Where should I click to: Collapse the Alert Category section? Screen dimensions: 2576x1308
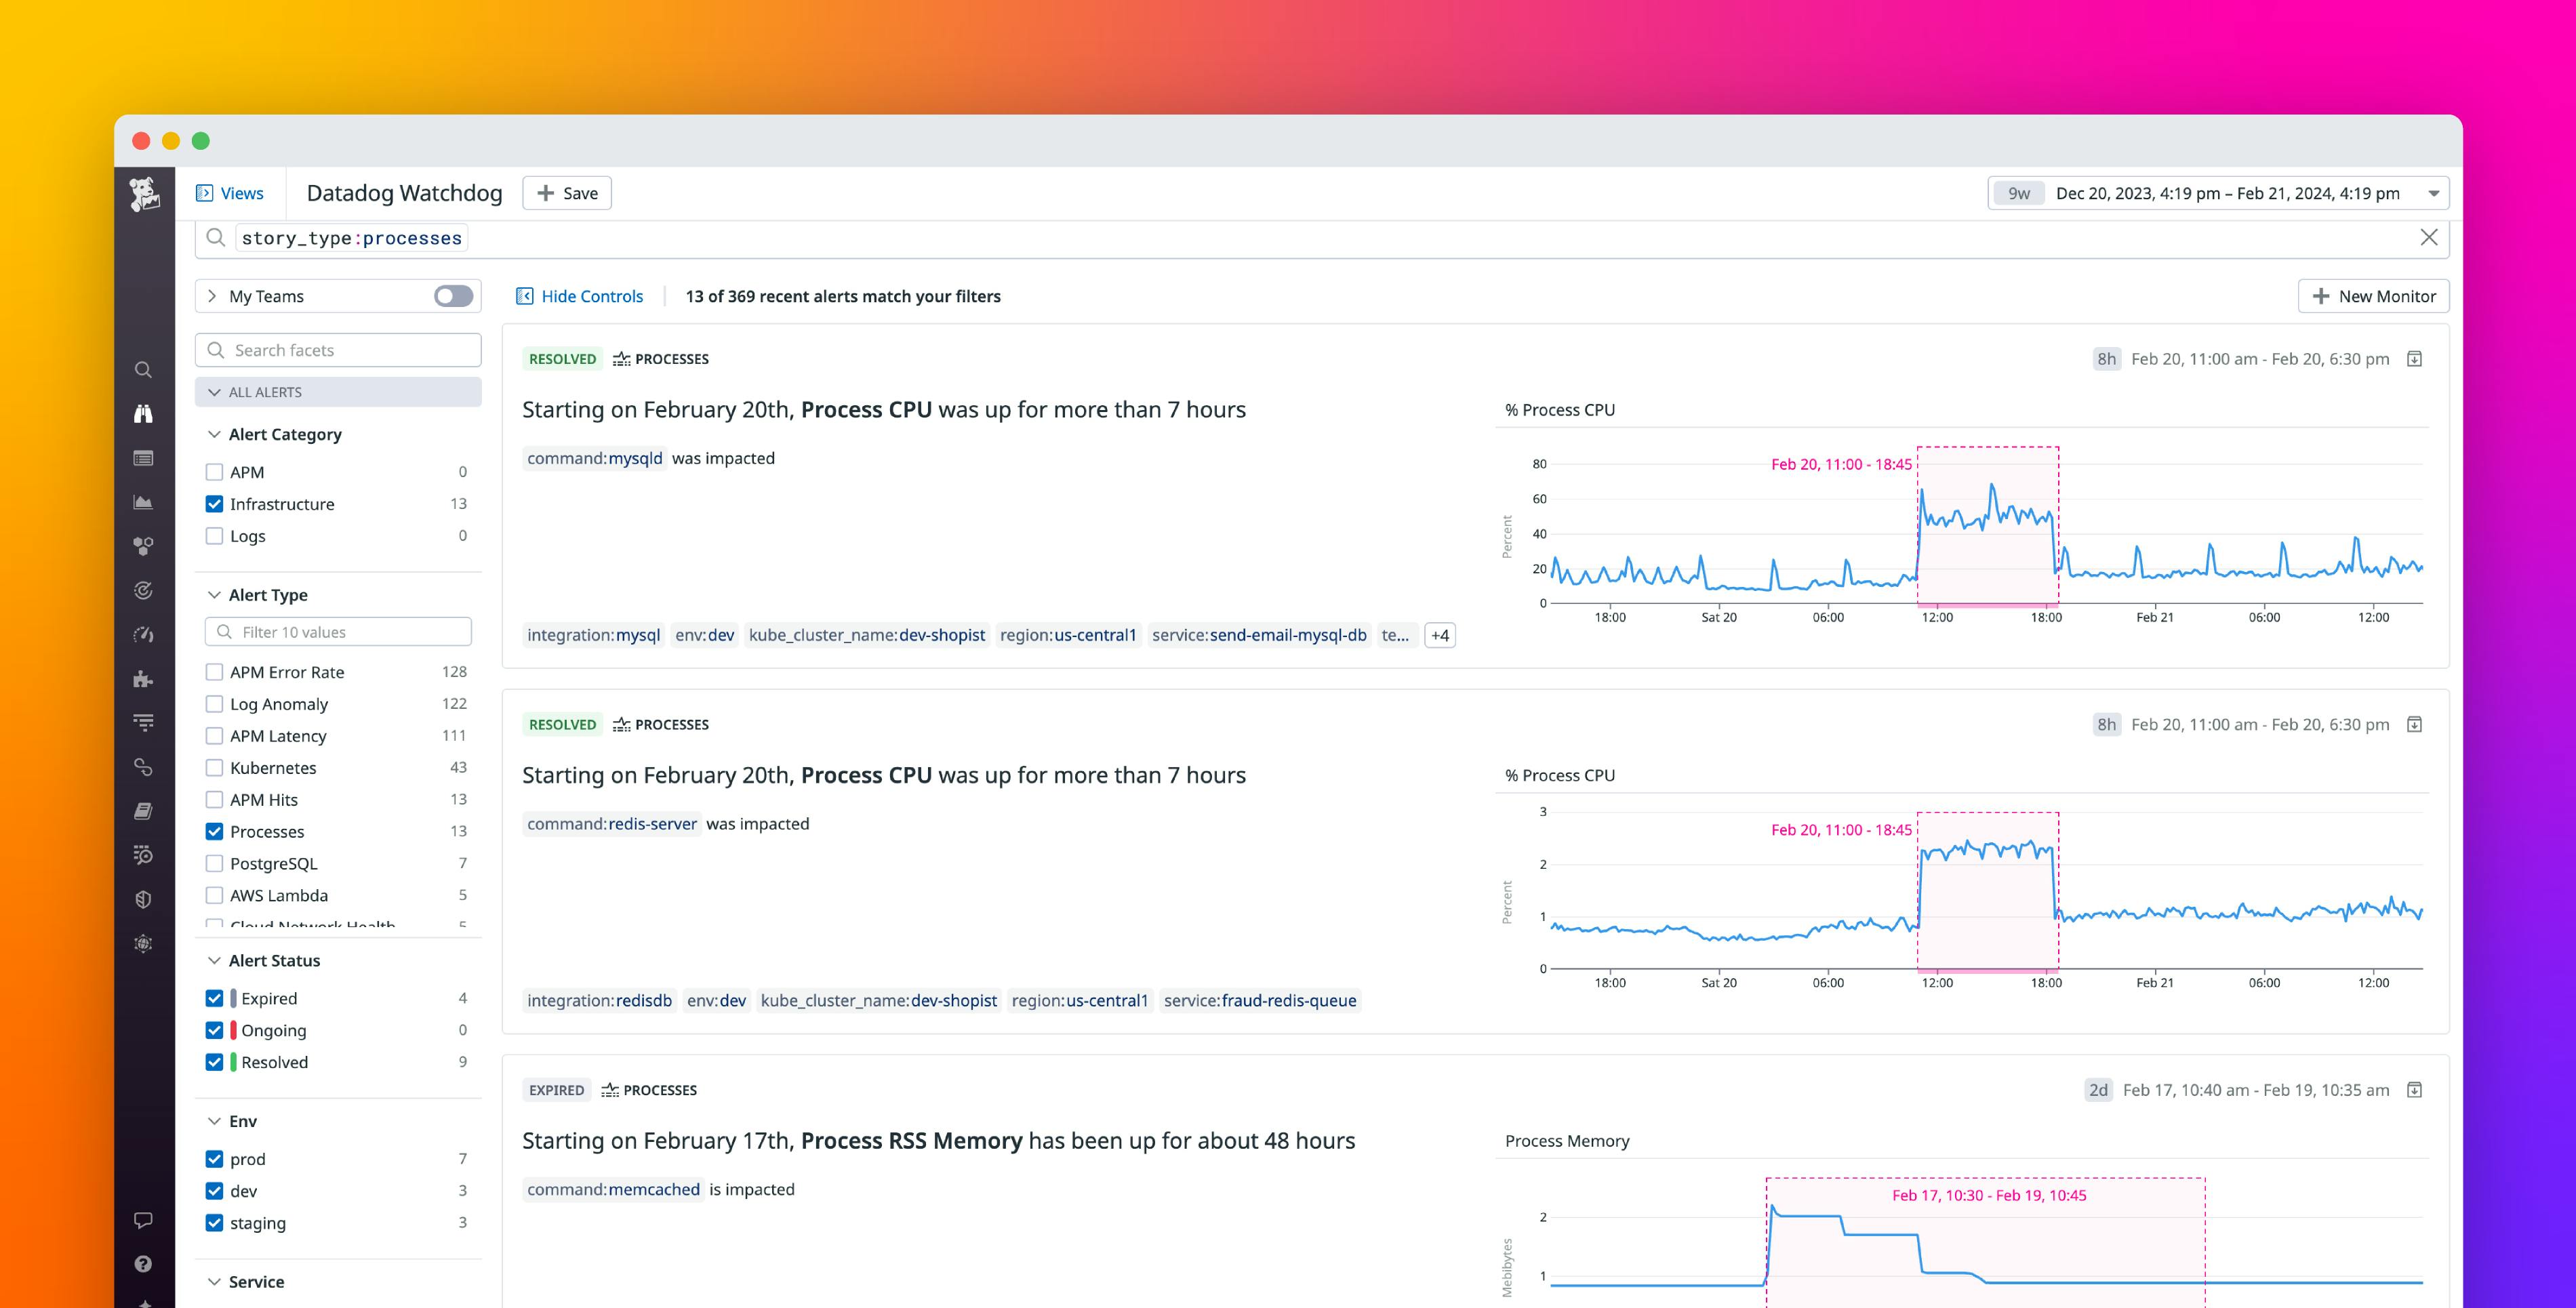coord(214,434)
